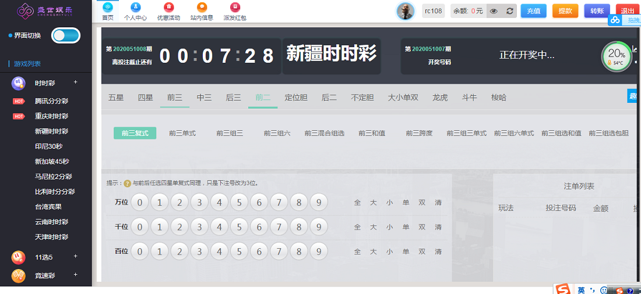Click the blue 充值 recharge button

(533, 11)
